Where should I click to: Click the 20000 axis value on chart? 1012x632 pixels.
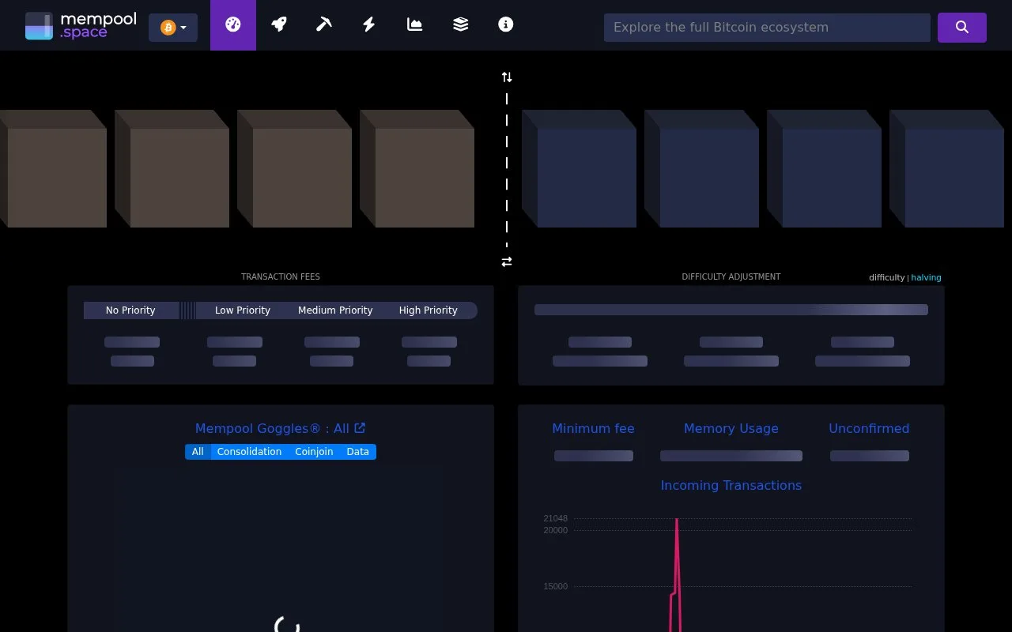point(556,530)
